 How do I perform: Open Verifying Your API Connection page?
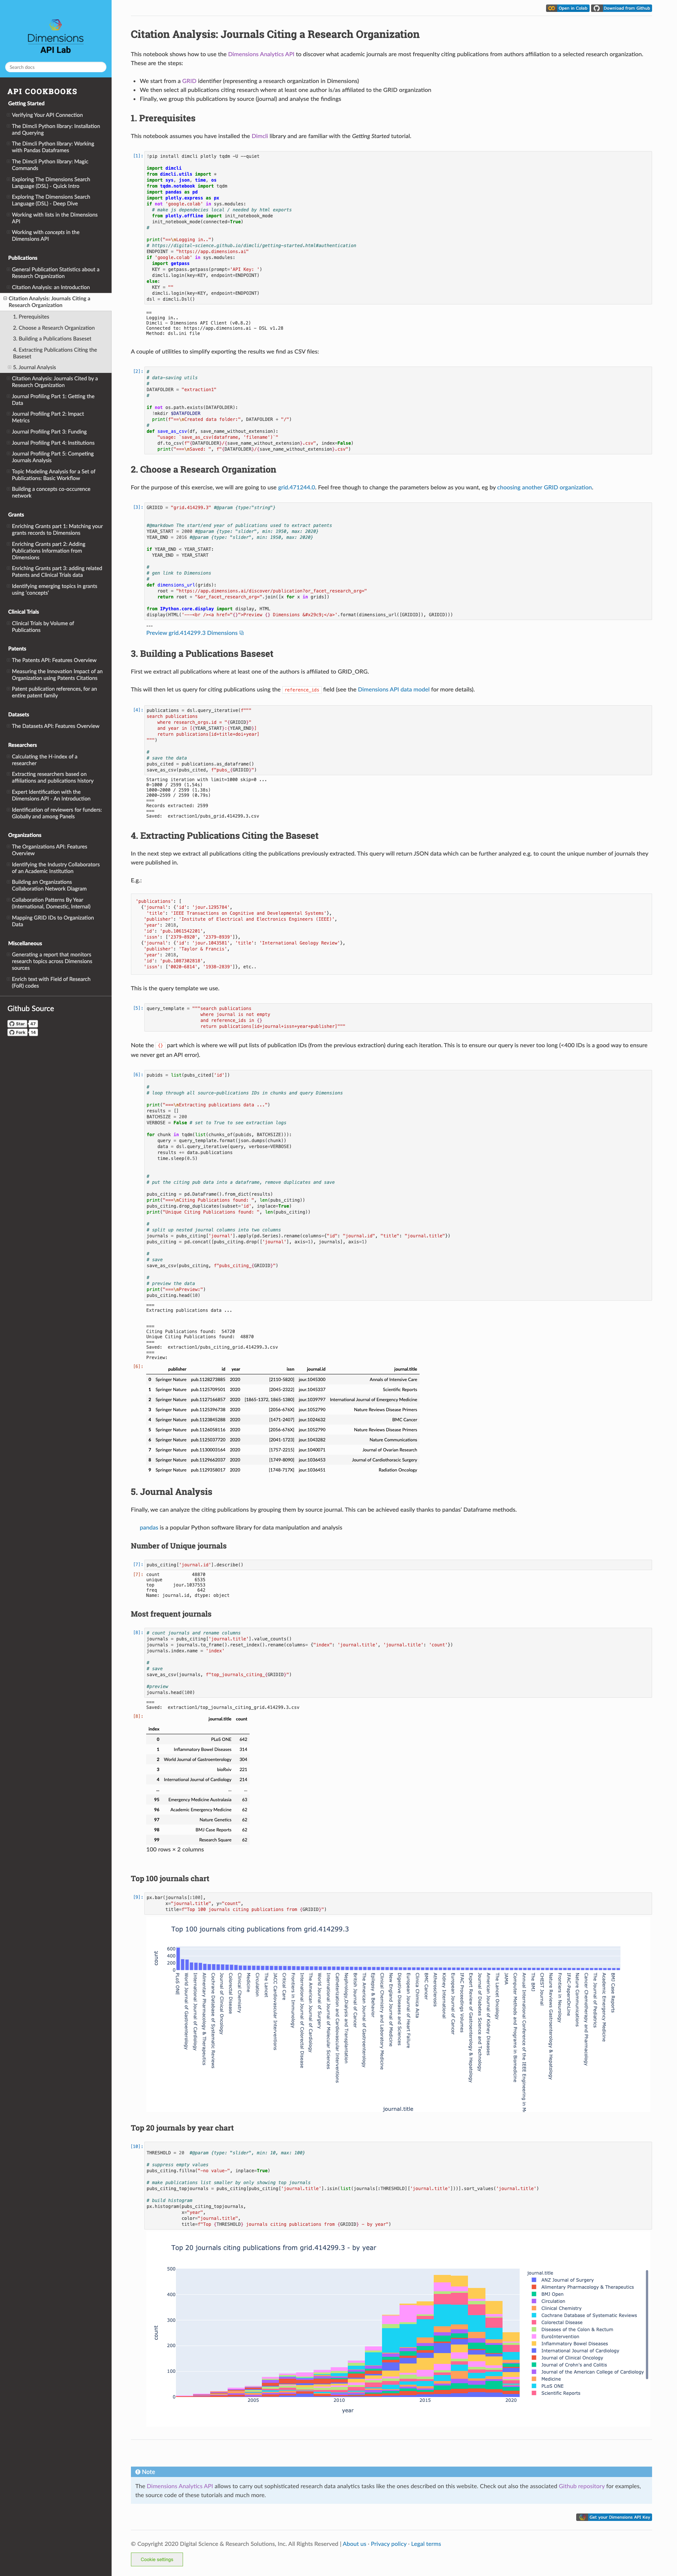(x=47, y=115)
